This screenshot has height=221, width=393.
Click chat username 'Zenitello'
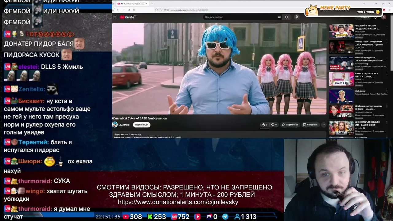click(32, 89)
